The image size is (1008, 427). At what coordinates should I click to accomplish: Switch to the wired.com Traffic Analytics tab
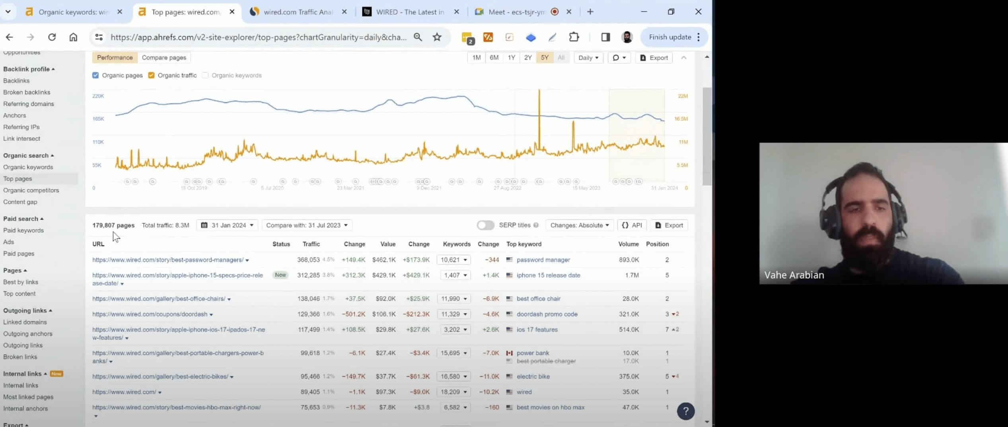298,12
